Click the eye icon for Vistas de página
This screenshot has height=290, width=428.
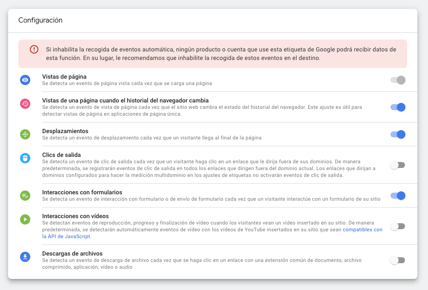(25, 80)
